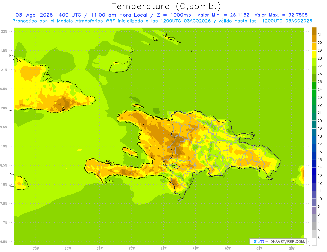The width and height of the screenshot is (327, 252).
Task: Click the "1200UTC_05AGO2026" valid-until time
Action: 287,21
